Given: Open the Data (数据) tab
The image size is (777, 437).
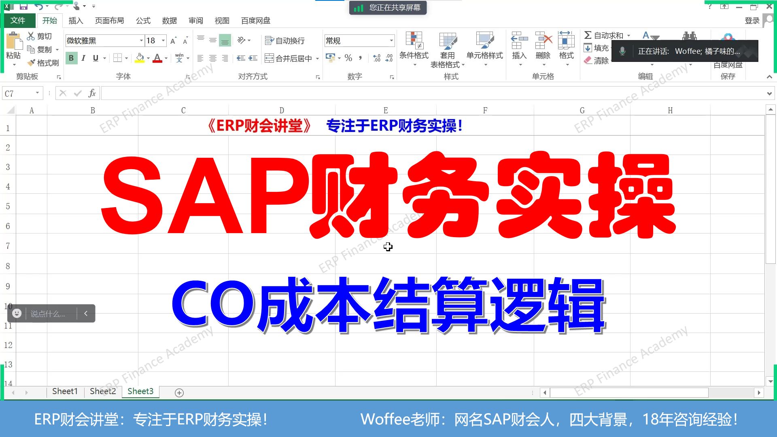Looking at the screenshot, I should point(169,21).
